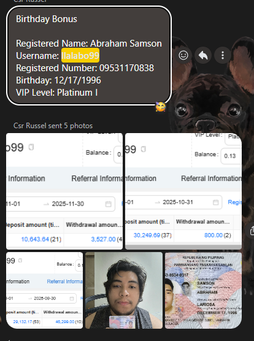Click the 'Birthday Bonus' heading text
Screen dimensions: 254x341
47,19
